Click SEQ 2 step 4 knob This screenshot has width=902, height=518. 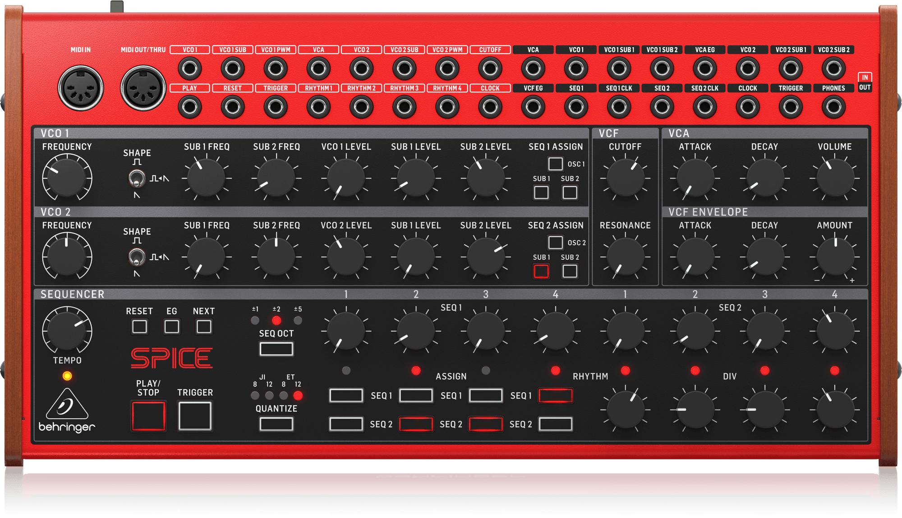pyautogui.click(x=835, y=331)
